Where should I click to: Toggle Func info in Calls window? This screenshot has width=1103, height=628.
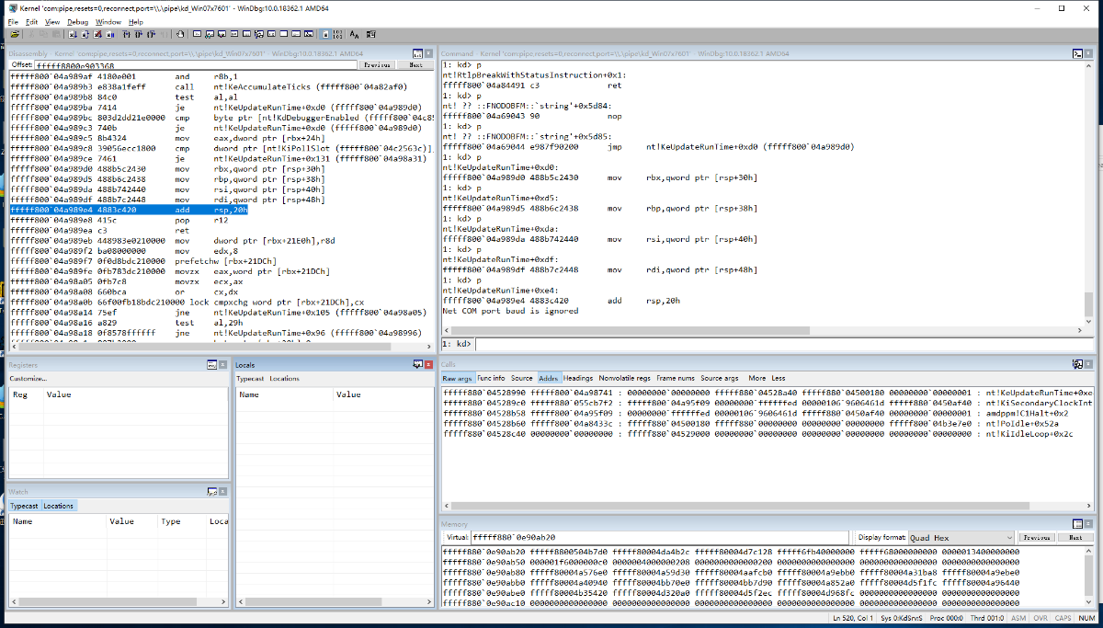pyautogui.click(x=491, y=378)
